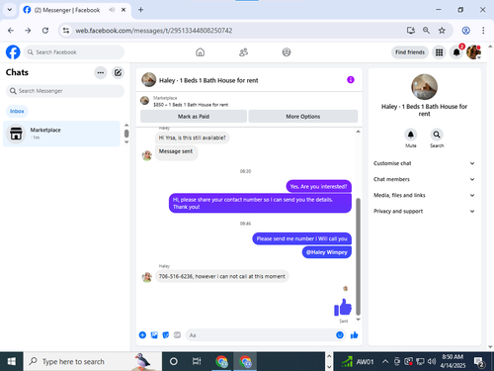Focus the Search Facebook field
Viewport: 494px width, 371px height.
(74, 52)
